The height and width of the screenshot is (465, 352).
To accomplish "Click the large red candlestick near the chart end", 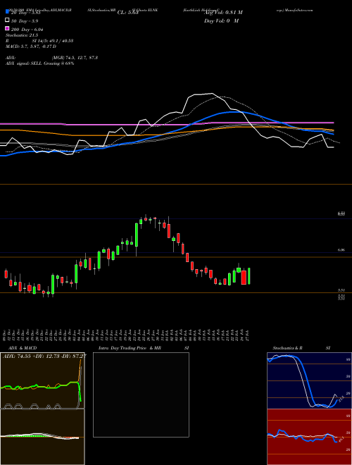I will [x=244, y=278].
